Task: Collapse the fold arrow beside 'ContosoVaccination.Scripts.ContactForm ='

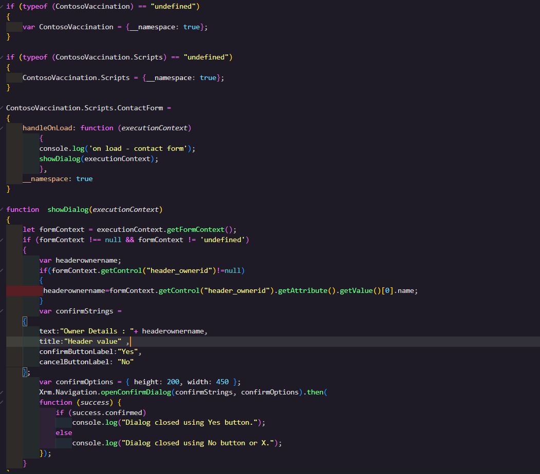Action: point(2,108)
